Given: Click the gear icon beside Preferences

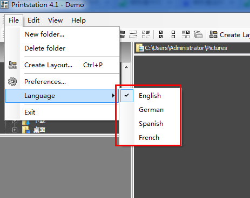Looking at the screenshot, I should coord(12,82).
